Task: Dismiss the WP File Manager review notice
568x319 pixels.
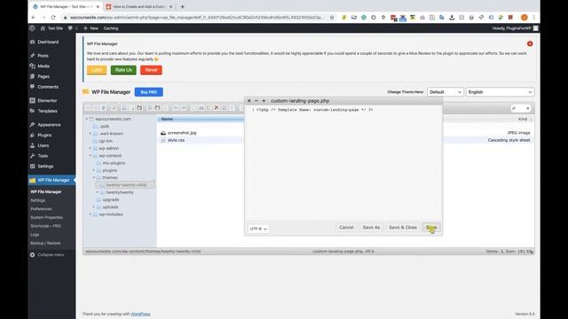Action: tap(530, 43)
